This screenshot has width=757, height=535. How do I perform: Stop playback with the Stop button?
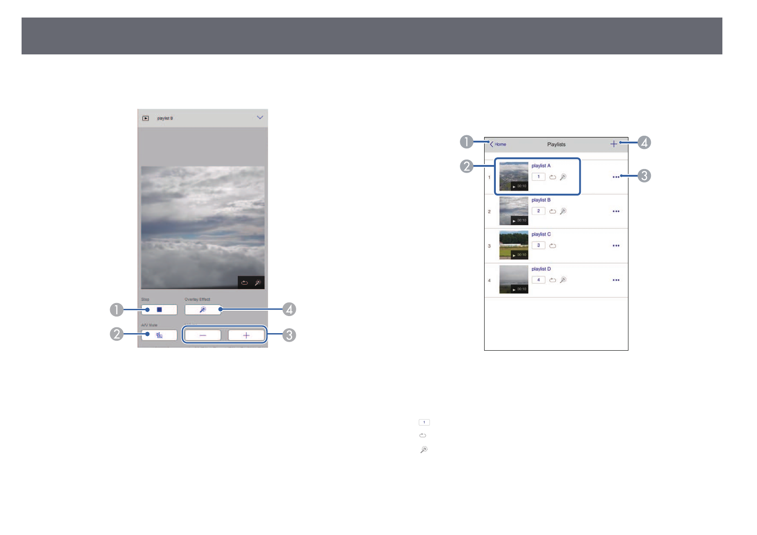159,310
